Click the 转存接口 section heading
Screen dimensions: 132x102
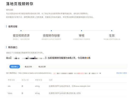13,47
